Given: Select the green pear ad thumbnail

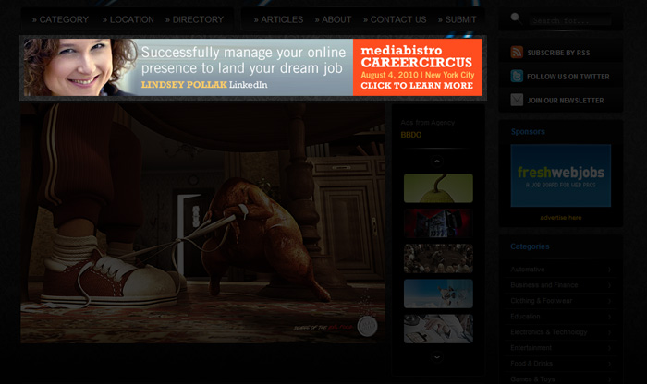Looking at the screenshot, I should 438,188.
